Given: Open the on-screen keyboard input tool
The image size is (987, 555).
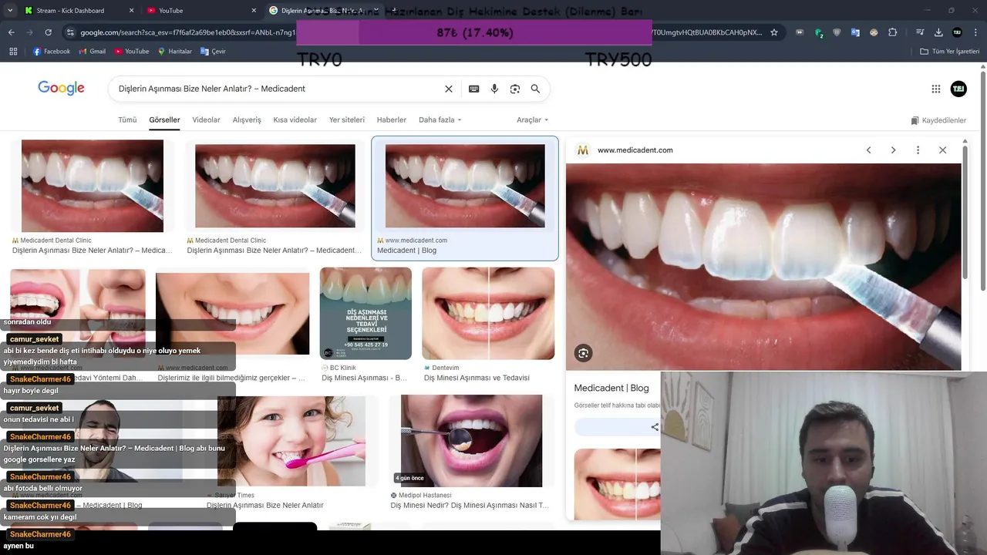Looking at the screenshot, I should point(474,89).
